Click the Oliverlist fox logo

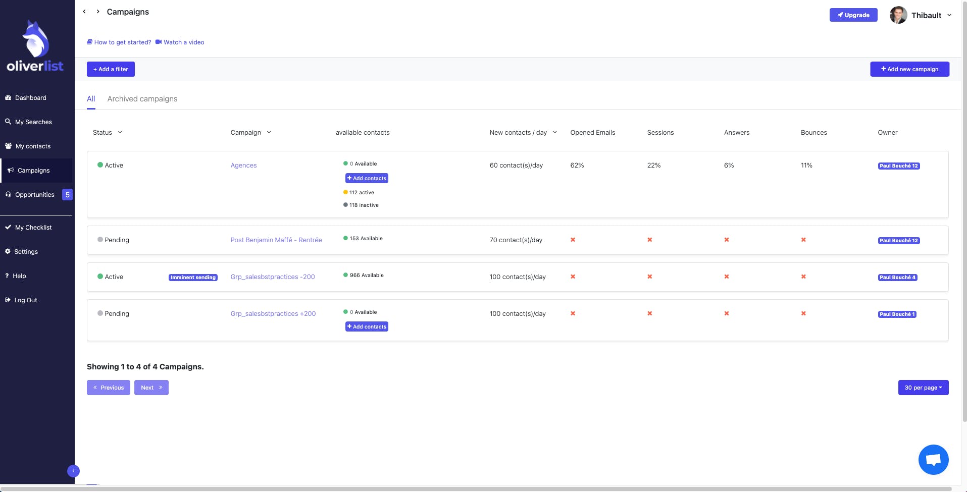point(35,40)
